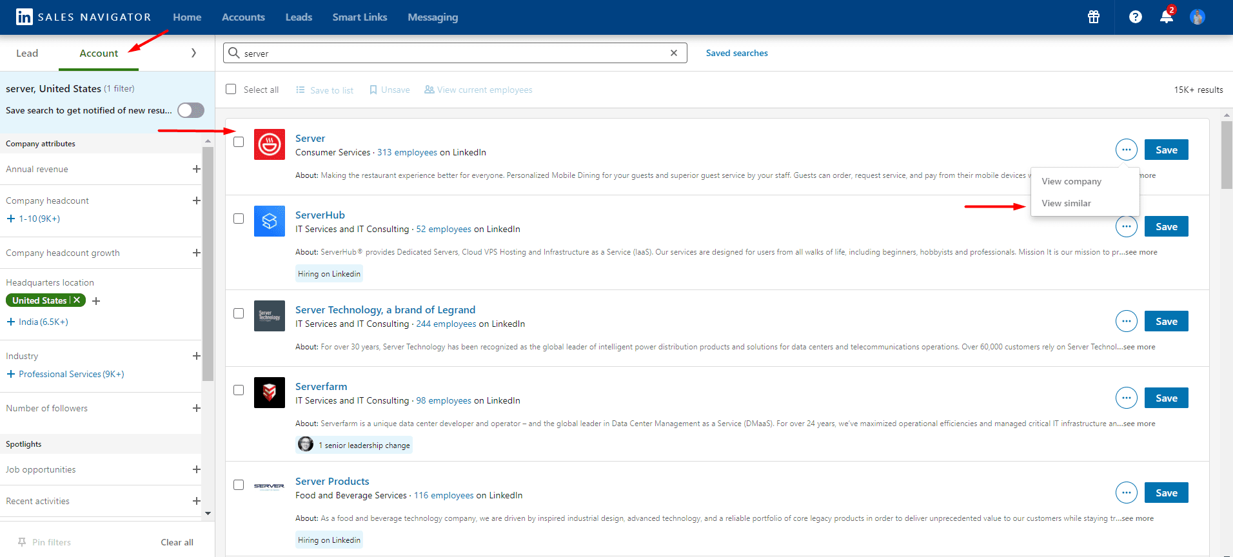Open more options for Server Technology
This screenshot has width=1233, height=557.
point(1127,321)
